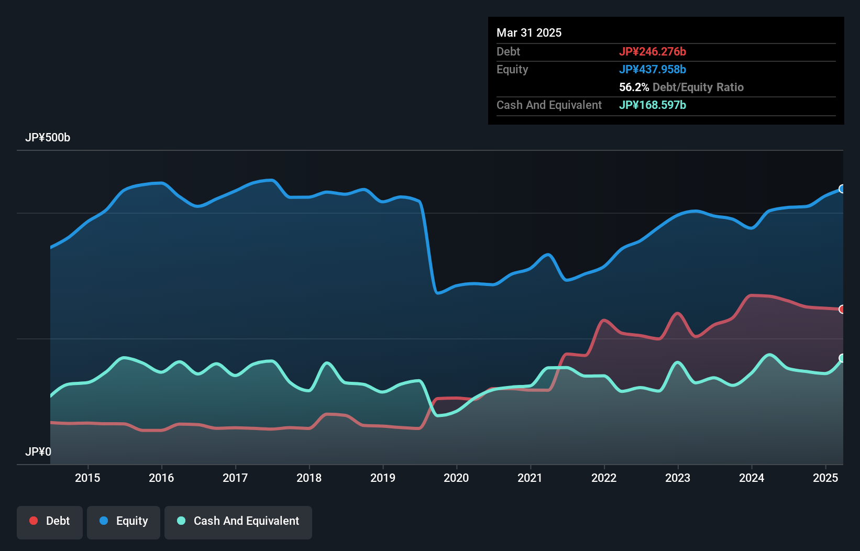Click the 2019 x-axis label
Image resolution: width=860 pixels, height=551 pixels.
tap(383, 478)
